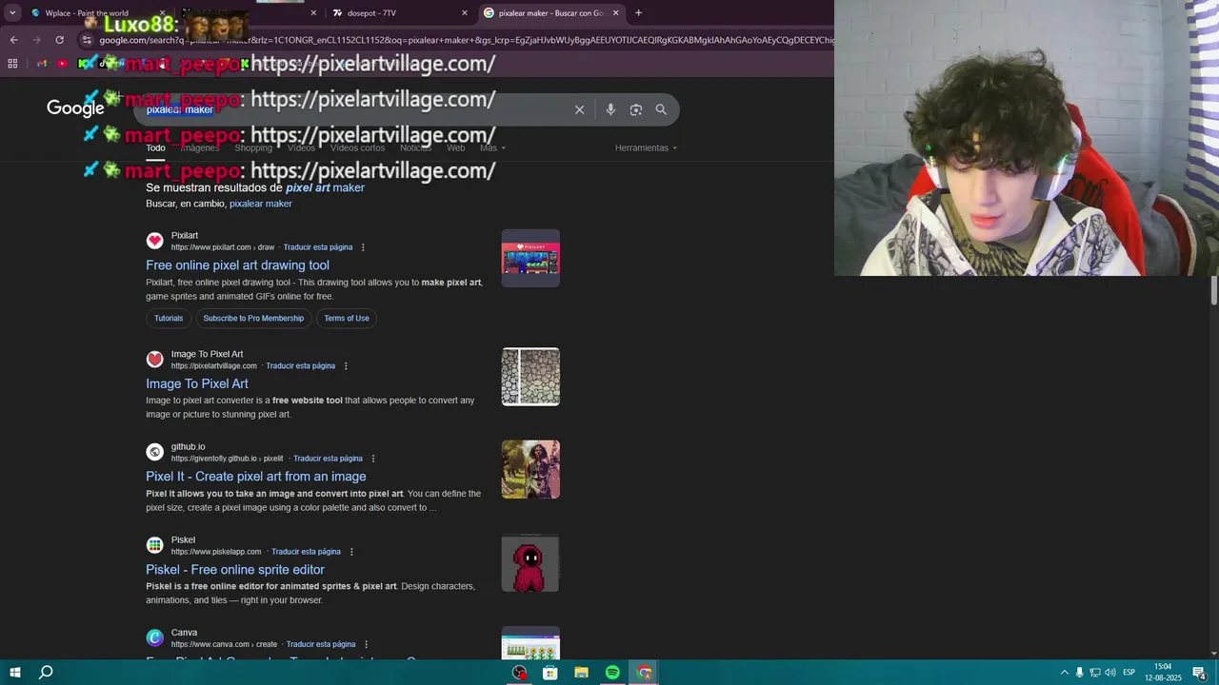
Task: Click Piskel site favicon
Action: (154, 545)
